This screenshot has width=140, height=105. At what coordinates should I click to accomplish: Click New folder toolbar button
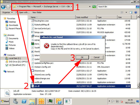[x=37, y=12]
